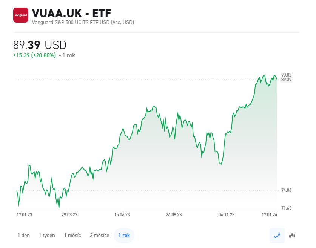Select the 1 den timeframe

23,235
